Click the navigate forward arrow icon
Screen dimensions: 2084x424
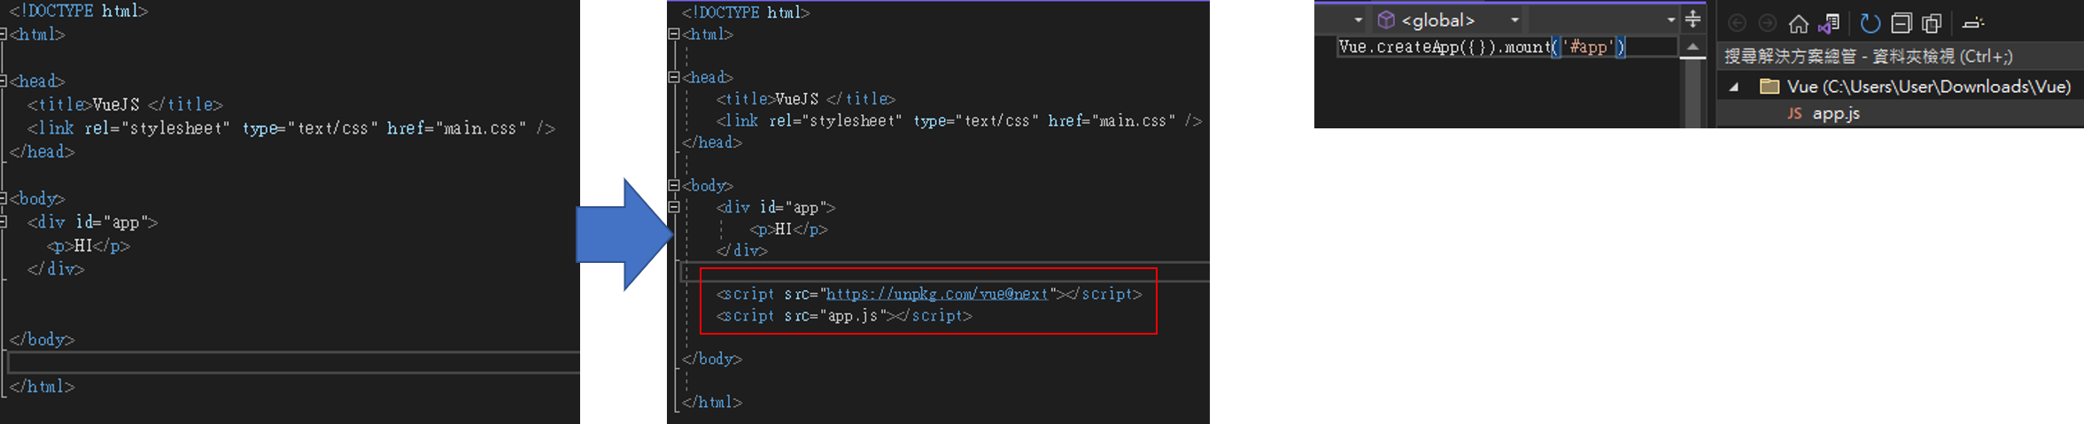pos(1767,23)
